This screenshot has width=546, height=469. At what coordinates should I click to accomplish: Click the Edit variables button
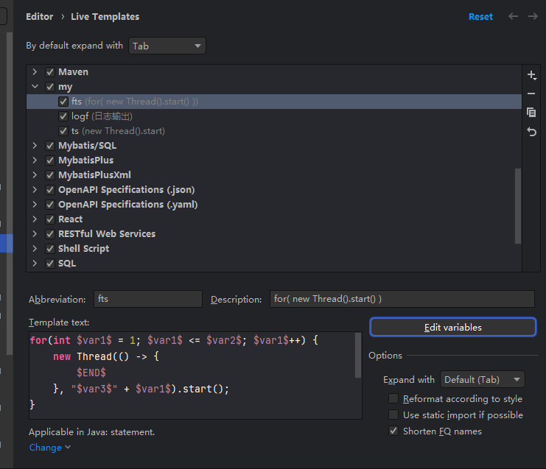452,327
